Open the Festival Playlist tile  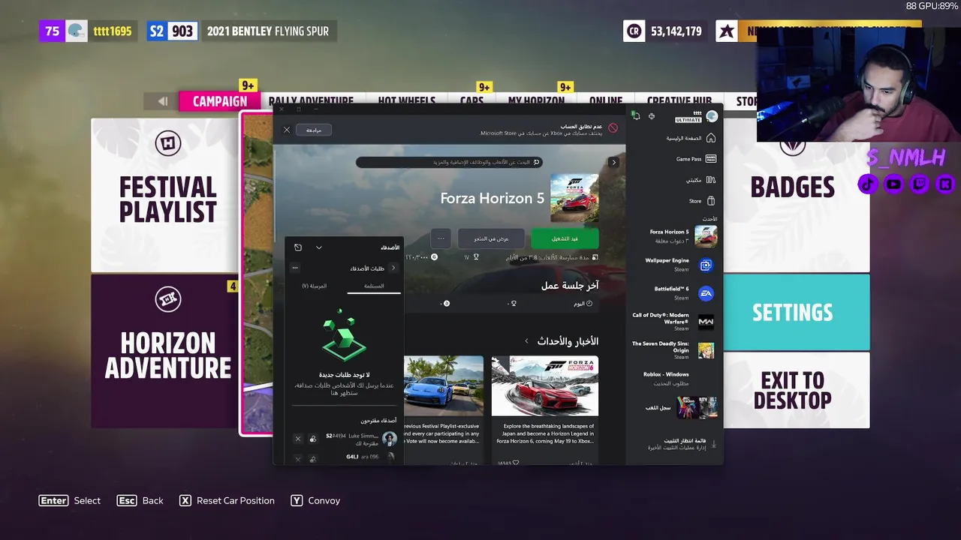(165, 195)
